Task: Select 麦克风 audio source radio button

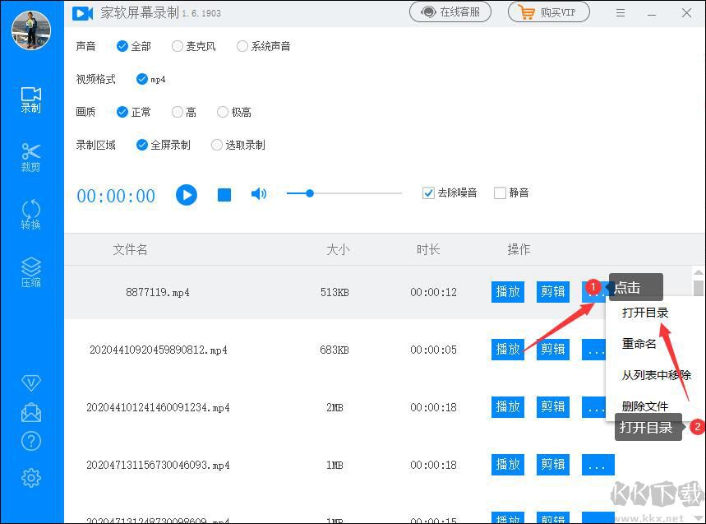Action: click(x=178, y=47)
